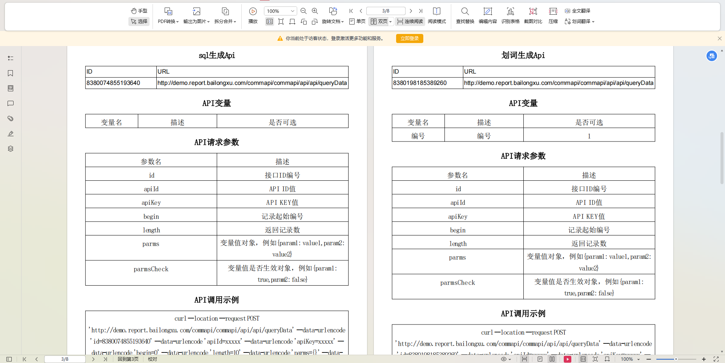Expand the PDF转换 dropdown
Image resolution: width=725 pixels, height=363 pixels.
[168, 22]
